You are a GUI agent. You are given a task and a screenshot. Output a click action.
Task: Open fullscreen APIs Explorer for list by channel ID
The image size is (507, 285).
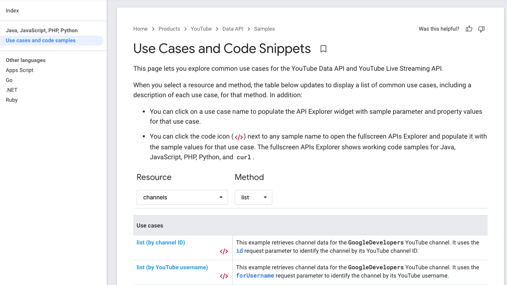[x=224, y=251]
